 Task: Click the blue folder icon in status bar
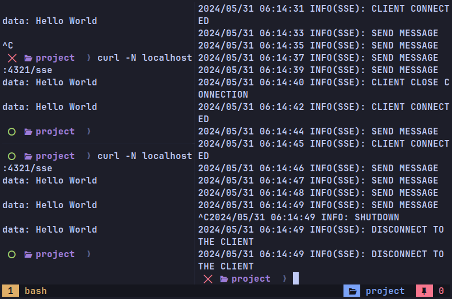[351, 291]
